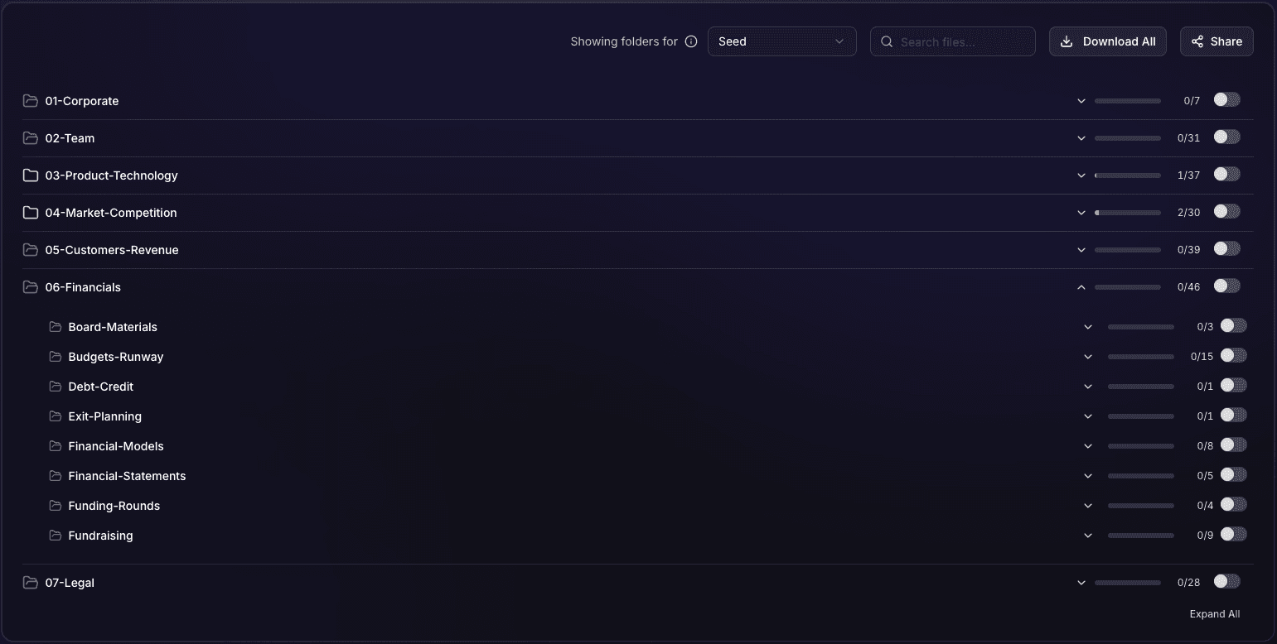The image size is (1277, 644).
Task: Click the 03-Product-Technology folder icon
Action: click(x=31, y=175)
